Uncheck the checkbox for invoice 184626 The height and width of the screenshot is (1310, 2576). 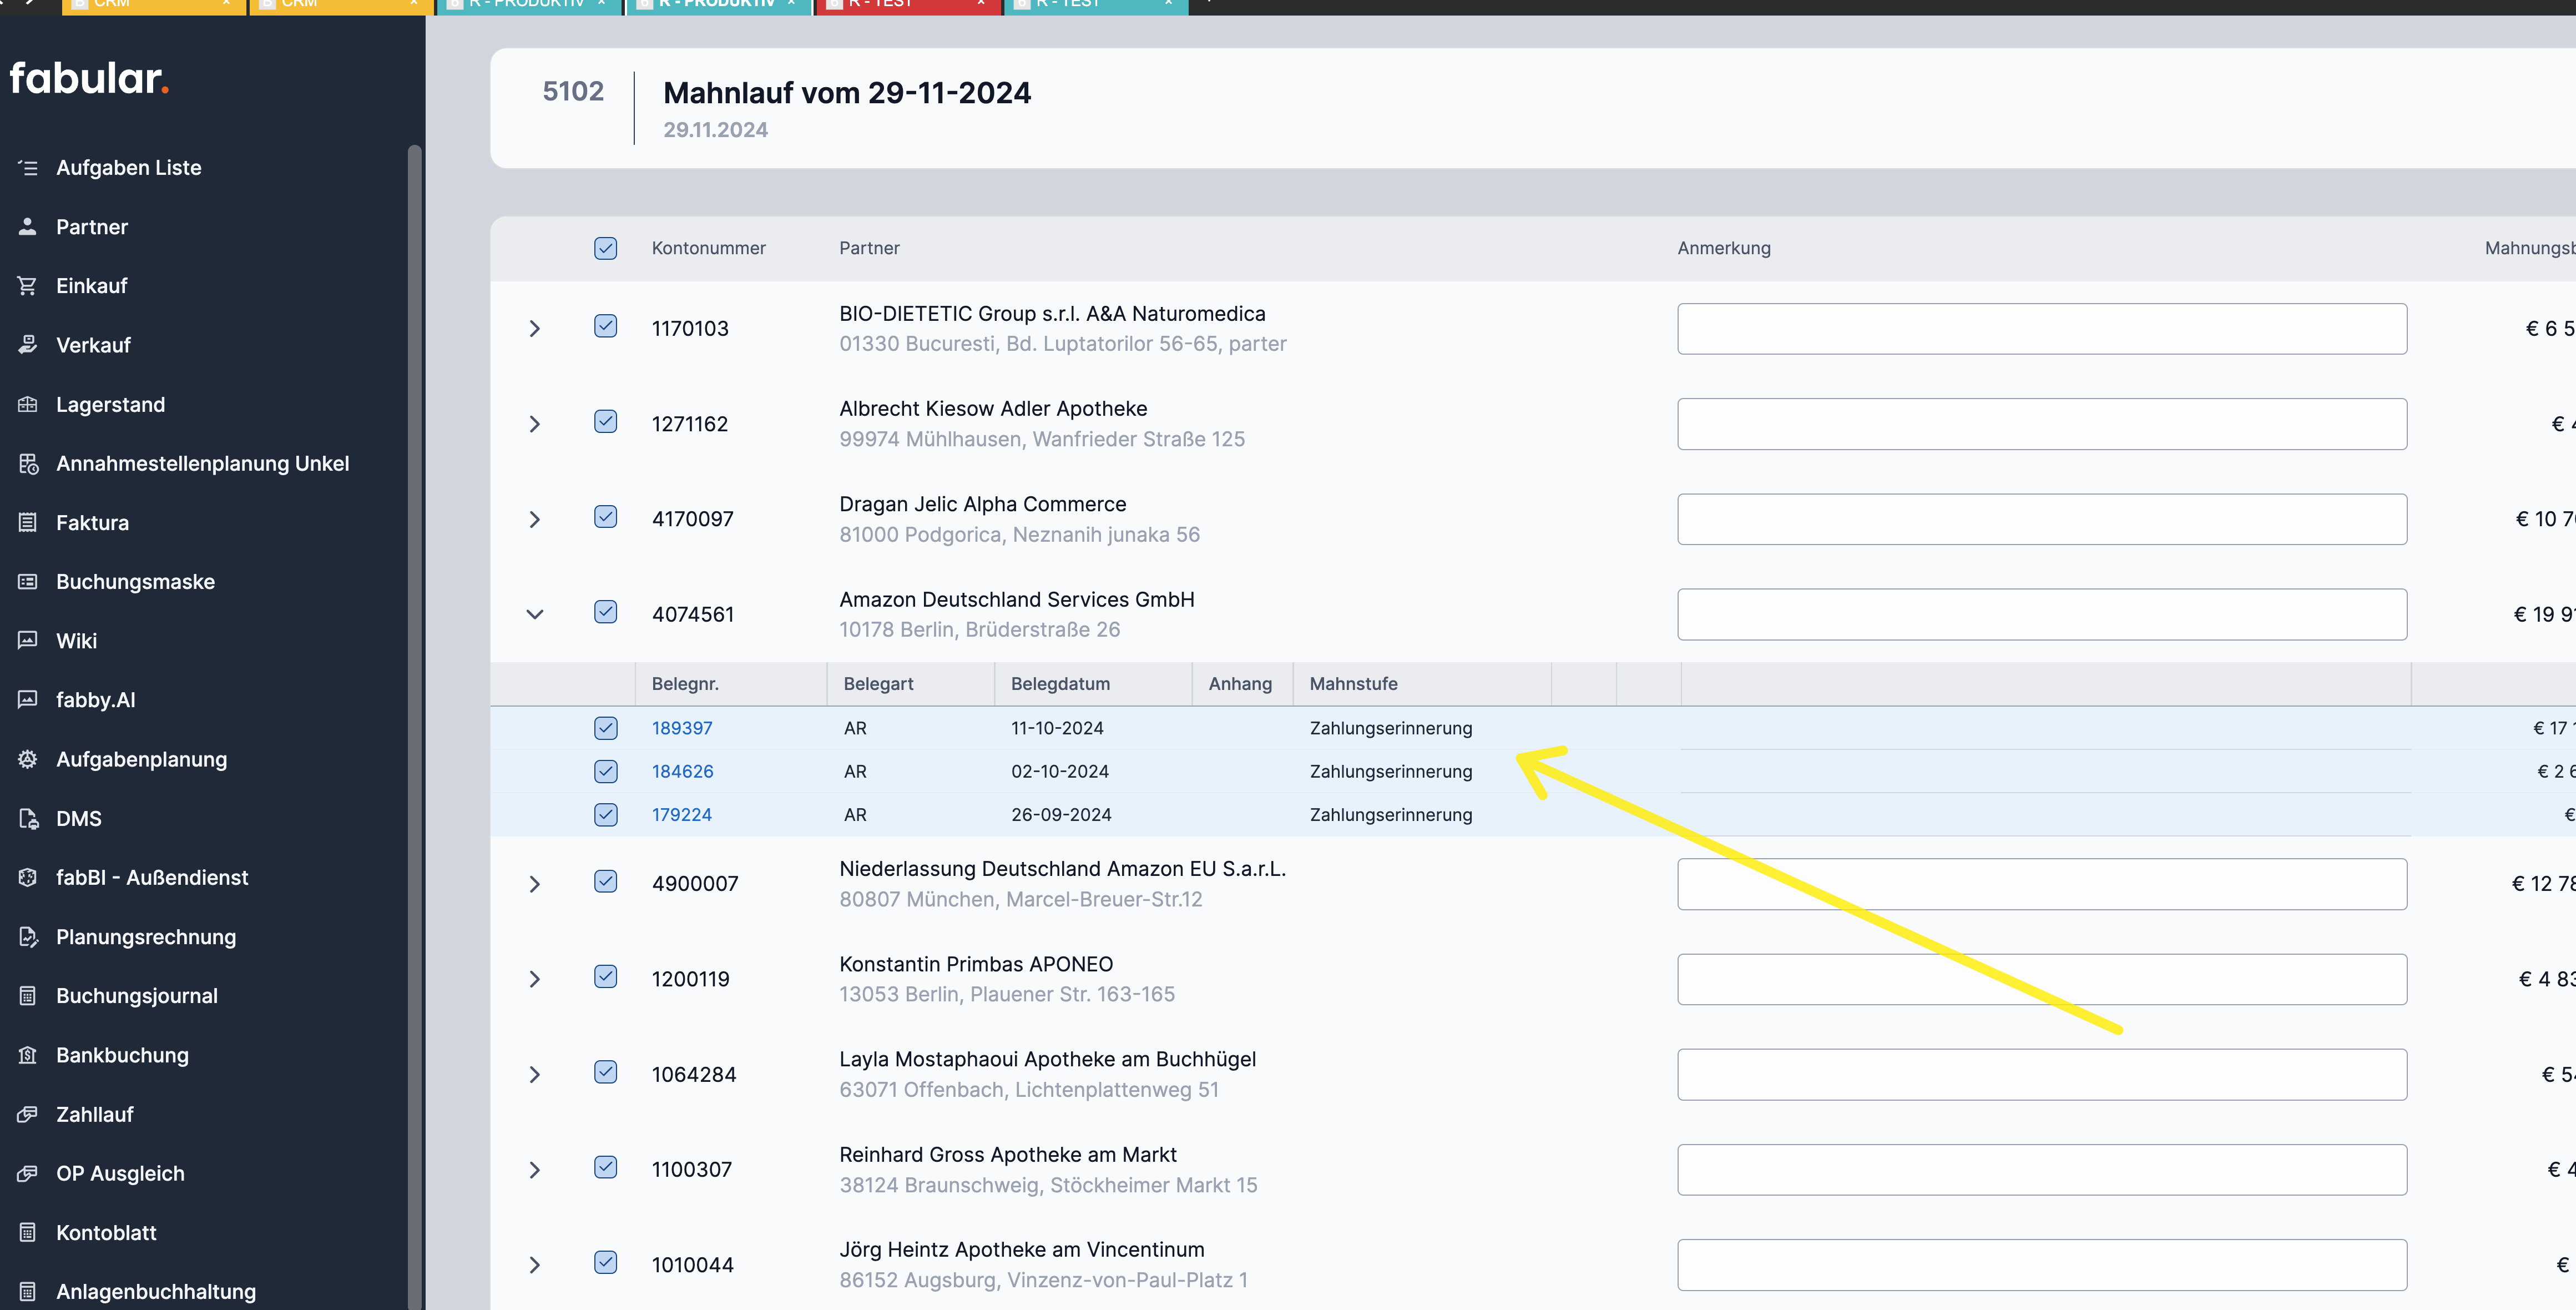[605, 771]
